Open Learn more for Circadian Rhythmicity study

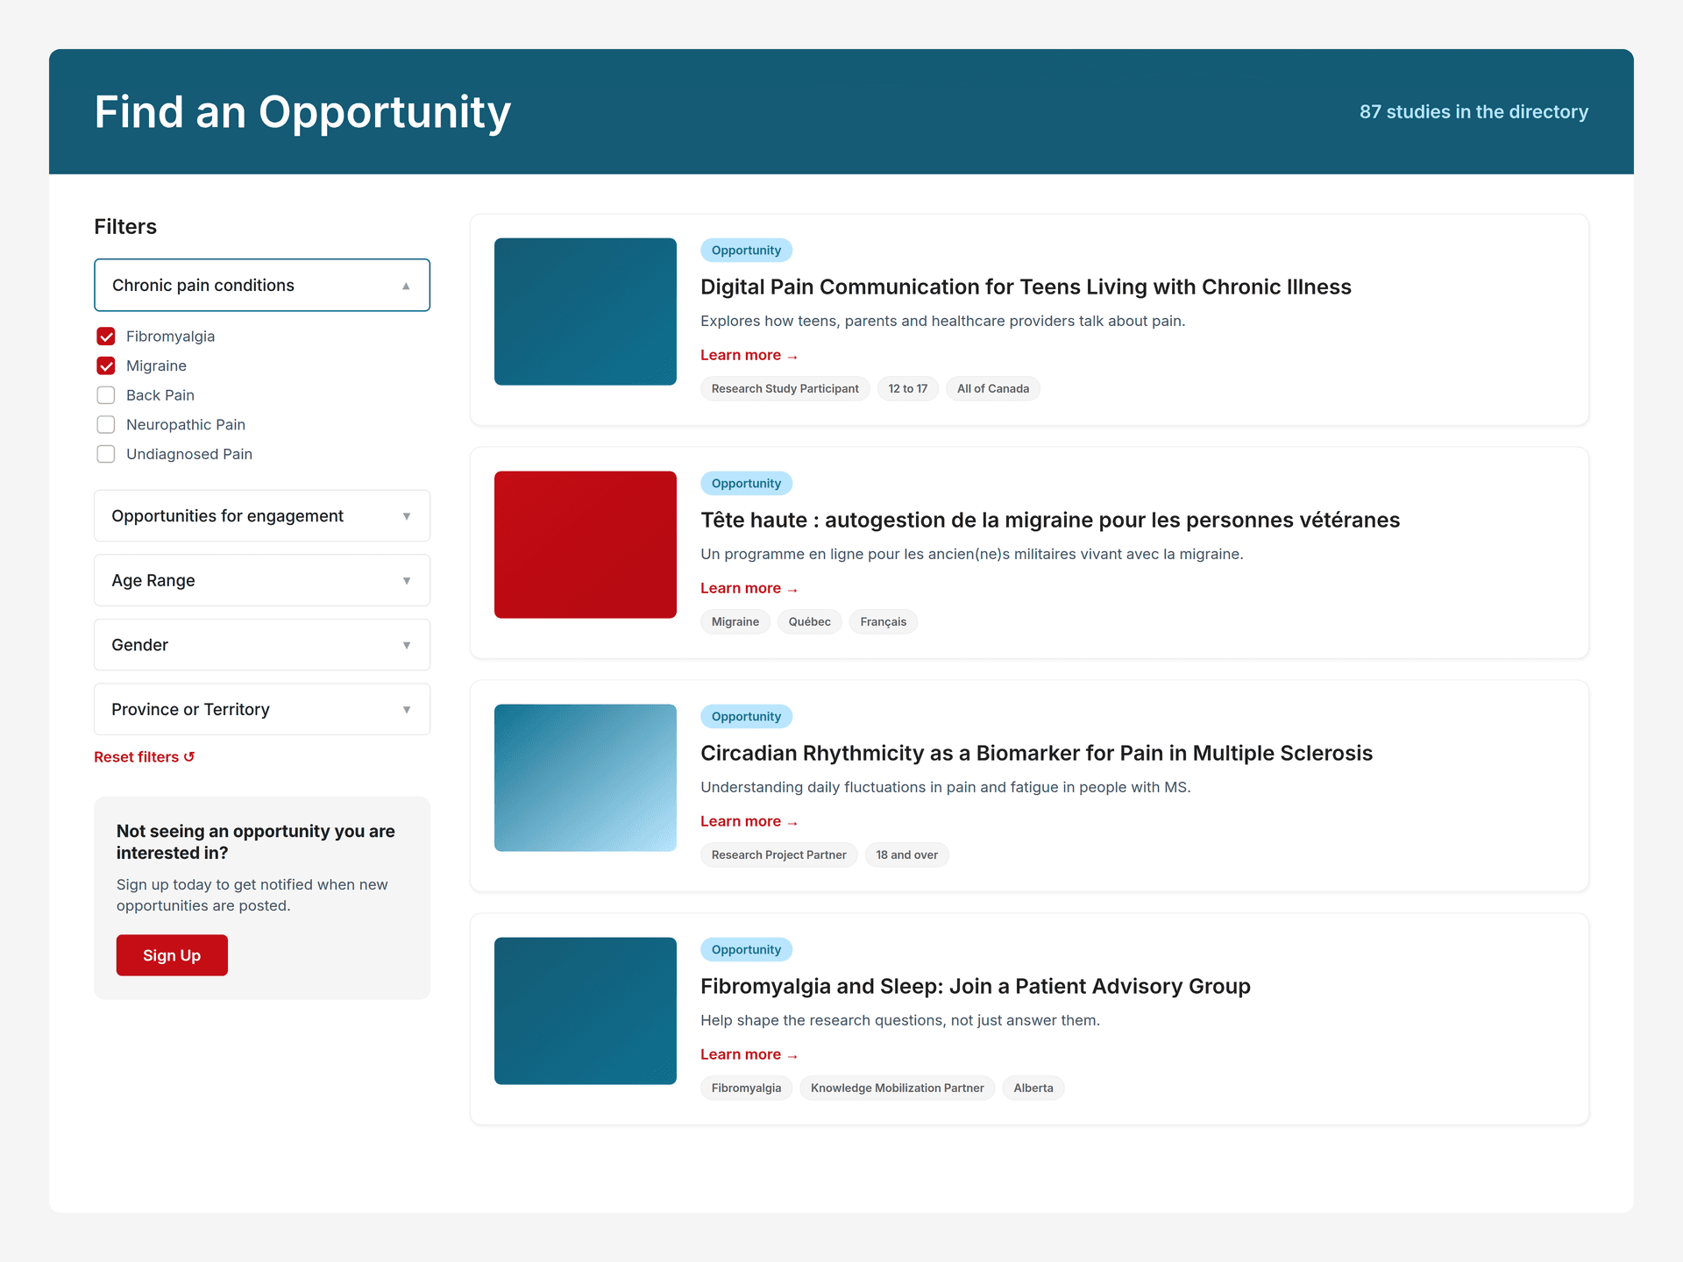pyautogui.click(x=749, y=821)
